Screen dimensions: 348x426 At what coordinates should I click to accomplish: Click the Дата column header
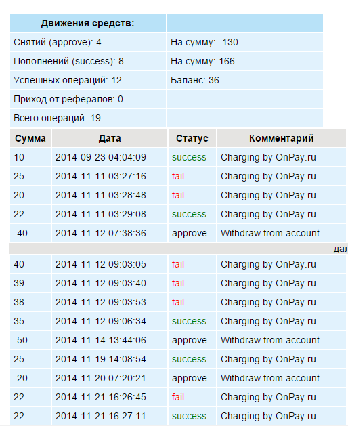[x=110, y=138]
